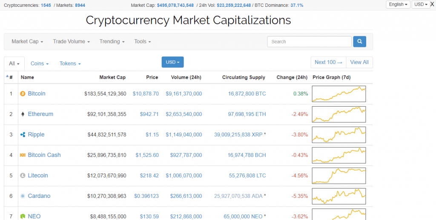Open the blue USD currency selector button
Screen dimensions: 436x220
point(173,62)
